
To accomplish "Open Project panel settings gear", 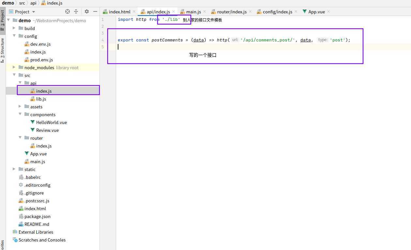I will click(x=87, y=11).
